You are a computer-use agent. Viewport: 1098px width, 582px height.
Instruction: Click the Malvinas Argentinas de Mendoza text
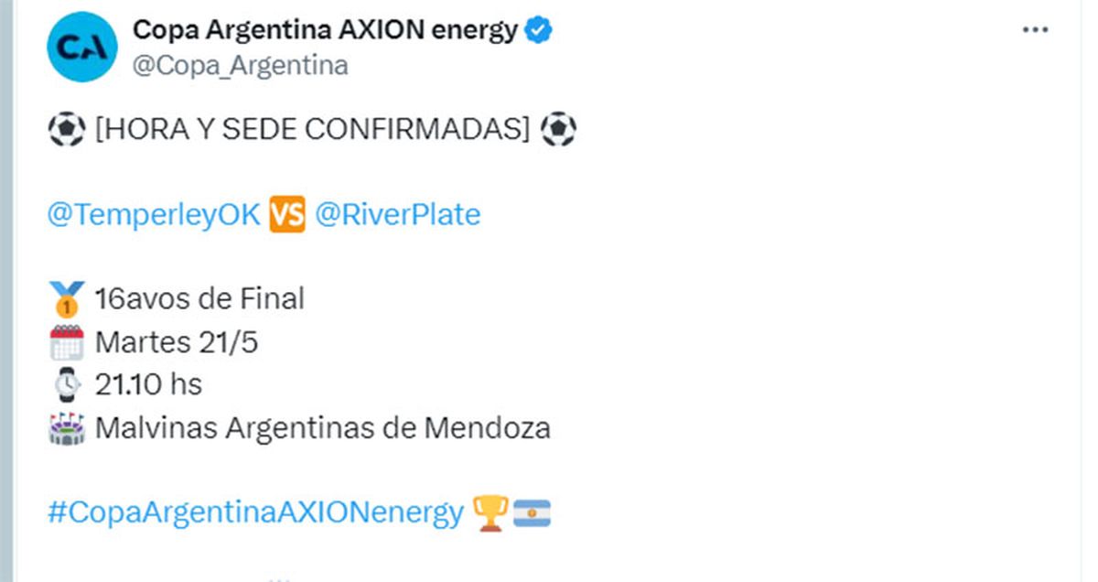click(322, 428)
